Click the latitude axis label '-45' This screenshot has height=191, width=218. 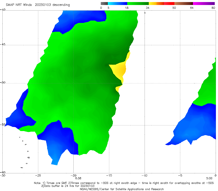coord(3,44)
